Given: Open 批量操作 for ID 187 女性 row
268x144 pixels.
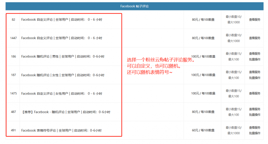Looking at the screenshot, I should click(255, 78).
